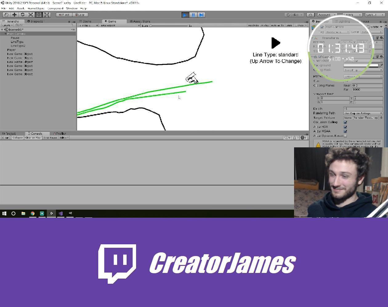Open the Culling Mask dropdown
The width and height of the screenshot is (388, 307).
pyautogui.click(x=363, y=70)
